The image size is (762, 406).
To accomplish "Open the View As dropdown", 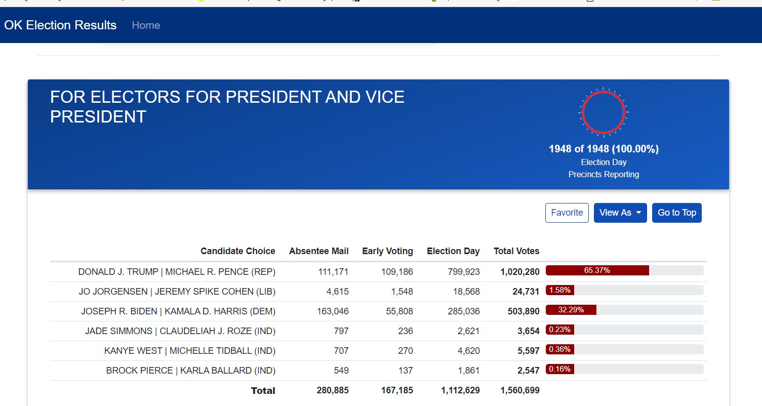I will coord(620,213).
